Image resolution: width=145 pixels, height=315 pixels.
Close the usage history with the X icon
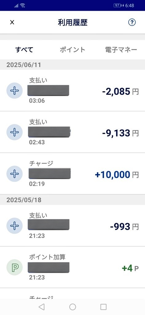12,22
